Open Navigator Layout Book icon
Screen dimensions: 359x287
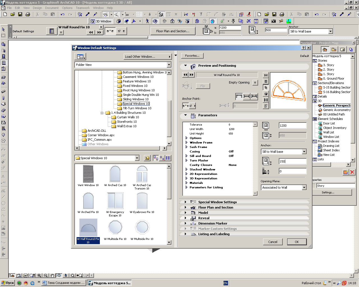pos(342,50)
